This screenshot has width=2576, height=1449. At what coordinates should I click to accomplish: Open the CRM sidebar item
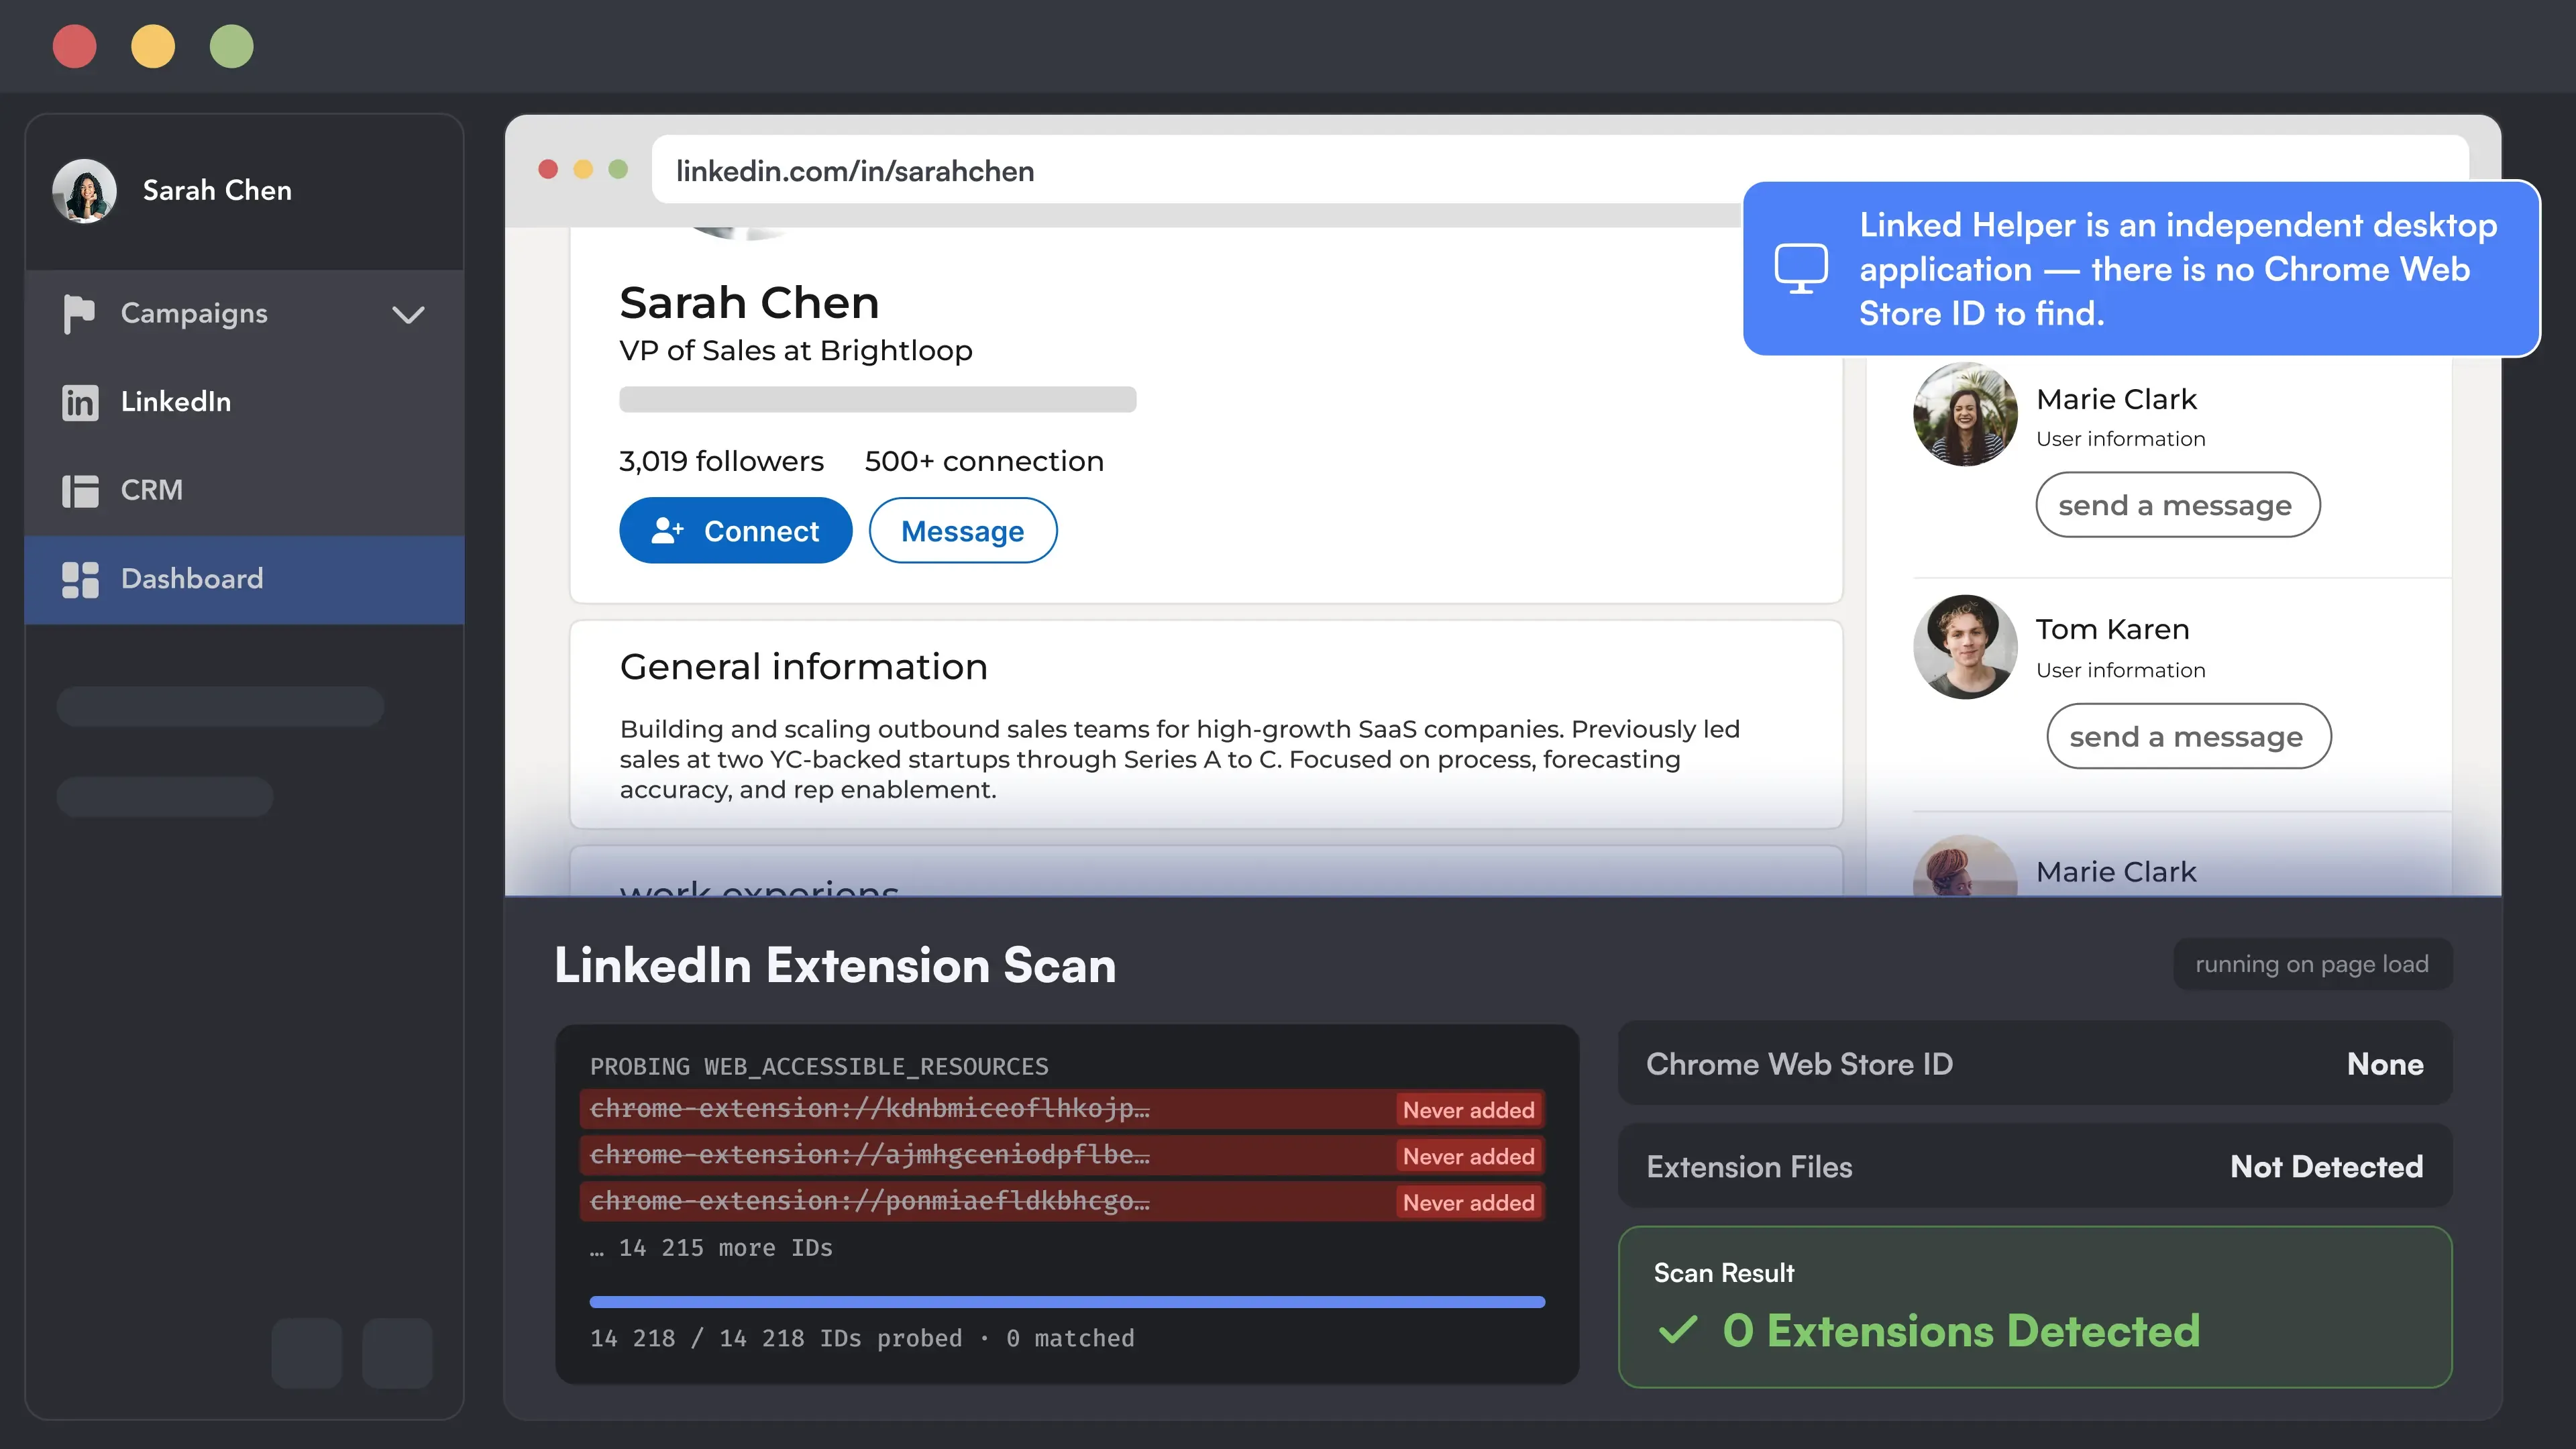click(x=244, y=491)
